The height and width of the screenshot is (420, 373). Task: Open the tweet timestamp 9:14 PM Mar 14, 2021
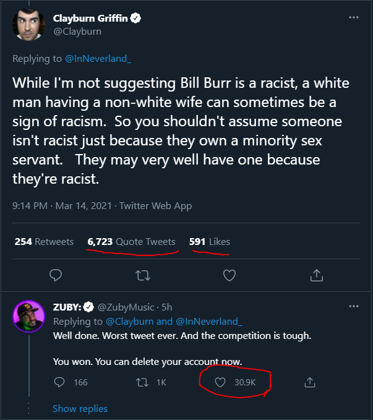click(62, 206)
